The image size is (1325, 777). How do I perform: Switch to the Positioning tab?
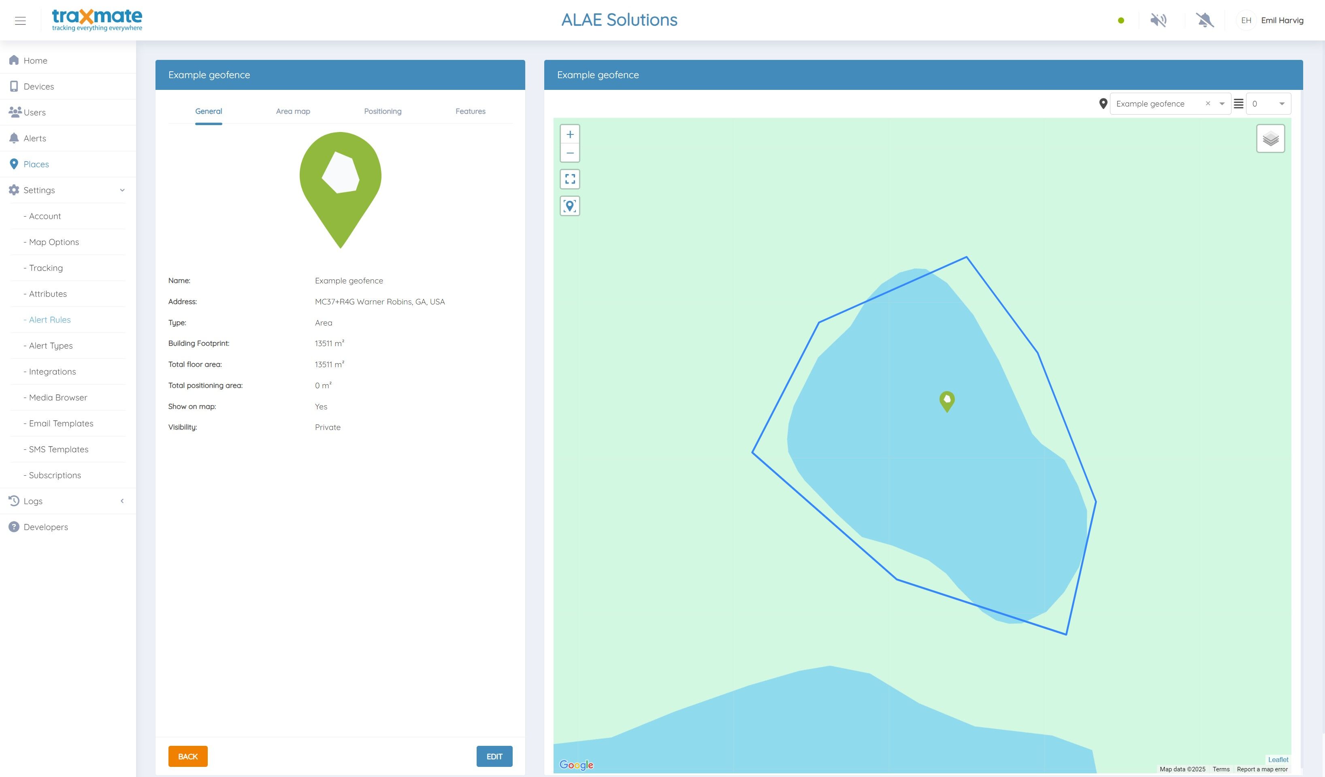coord(382,111)
